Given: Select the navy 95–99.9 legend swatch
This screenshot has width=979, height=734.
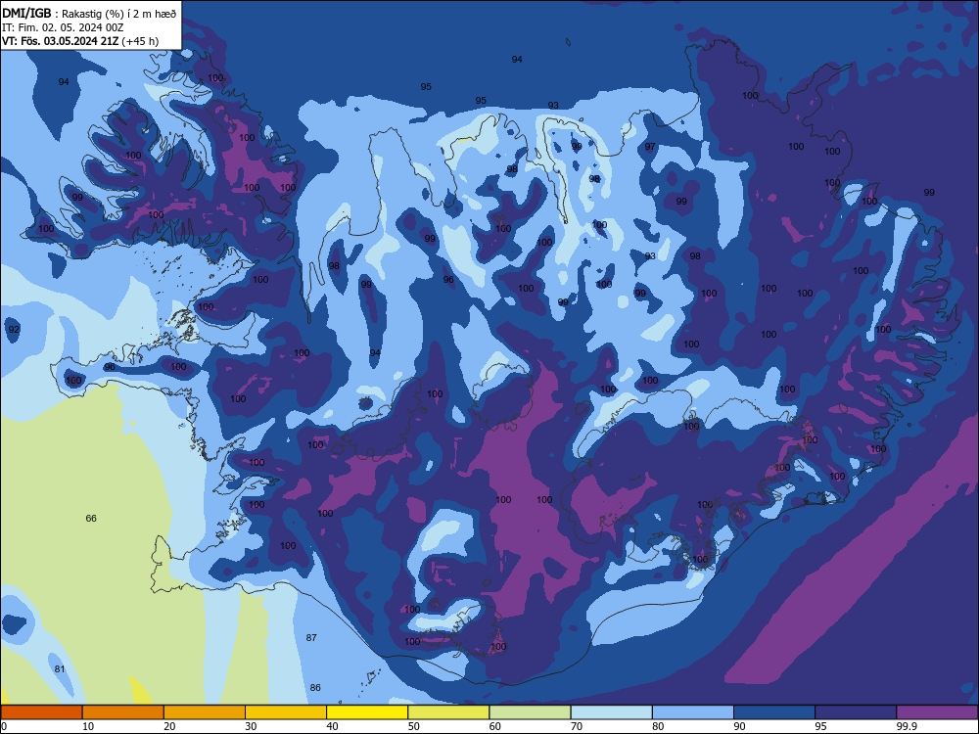Looking at the screenshot, I should pyautogui.click(x=856, y=712).
